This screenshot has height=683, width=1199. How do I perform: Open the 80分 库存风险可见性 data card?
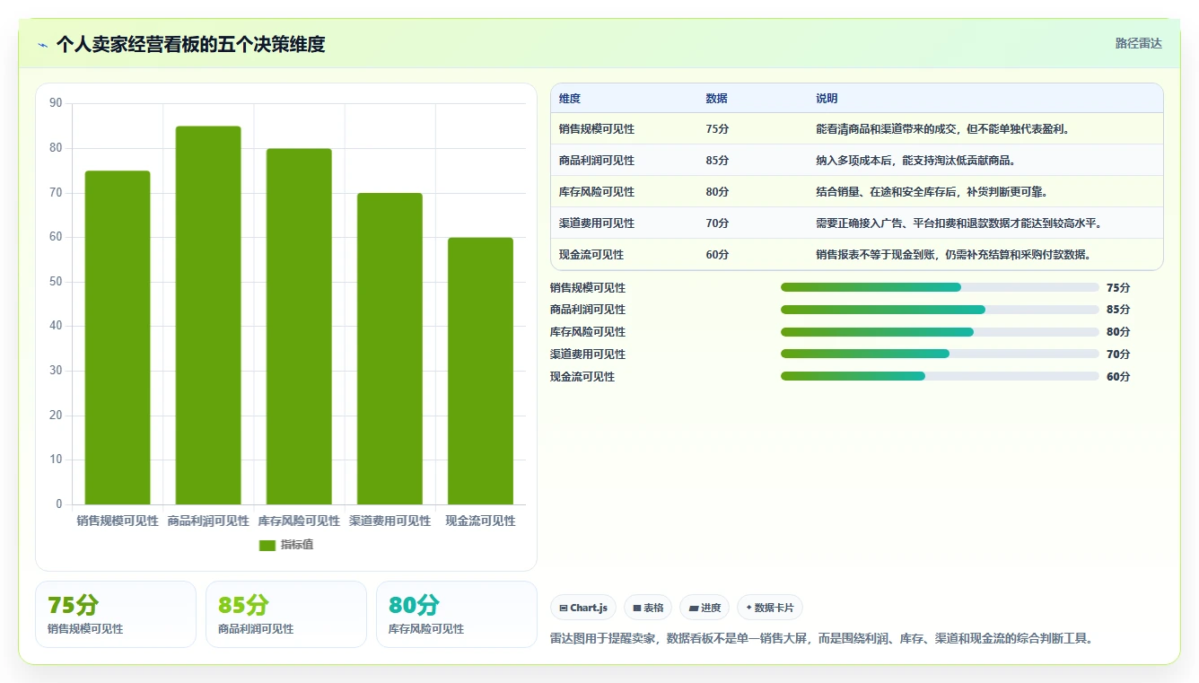457,614
